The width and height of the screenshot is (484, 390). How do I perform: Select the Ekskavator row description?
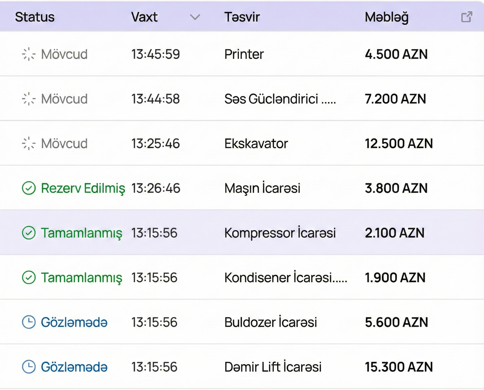coord(256,143)
